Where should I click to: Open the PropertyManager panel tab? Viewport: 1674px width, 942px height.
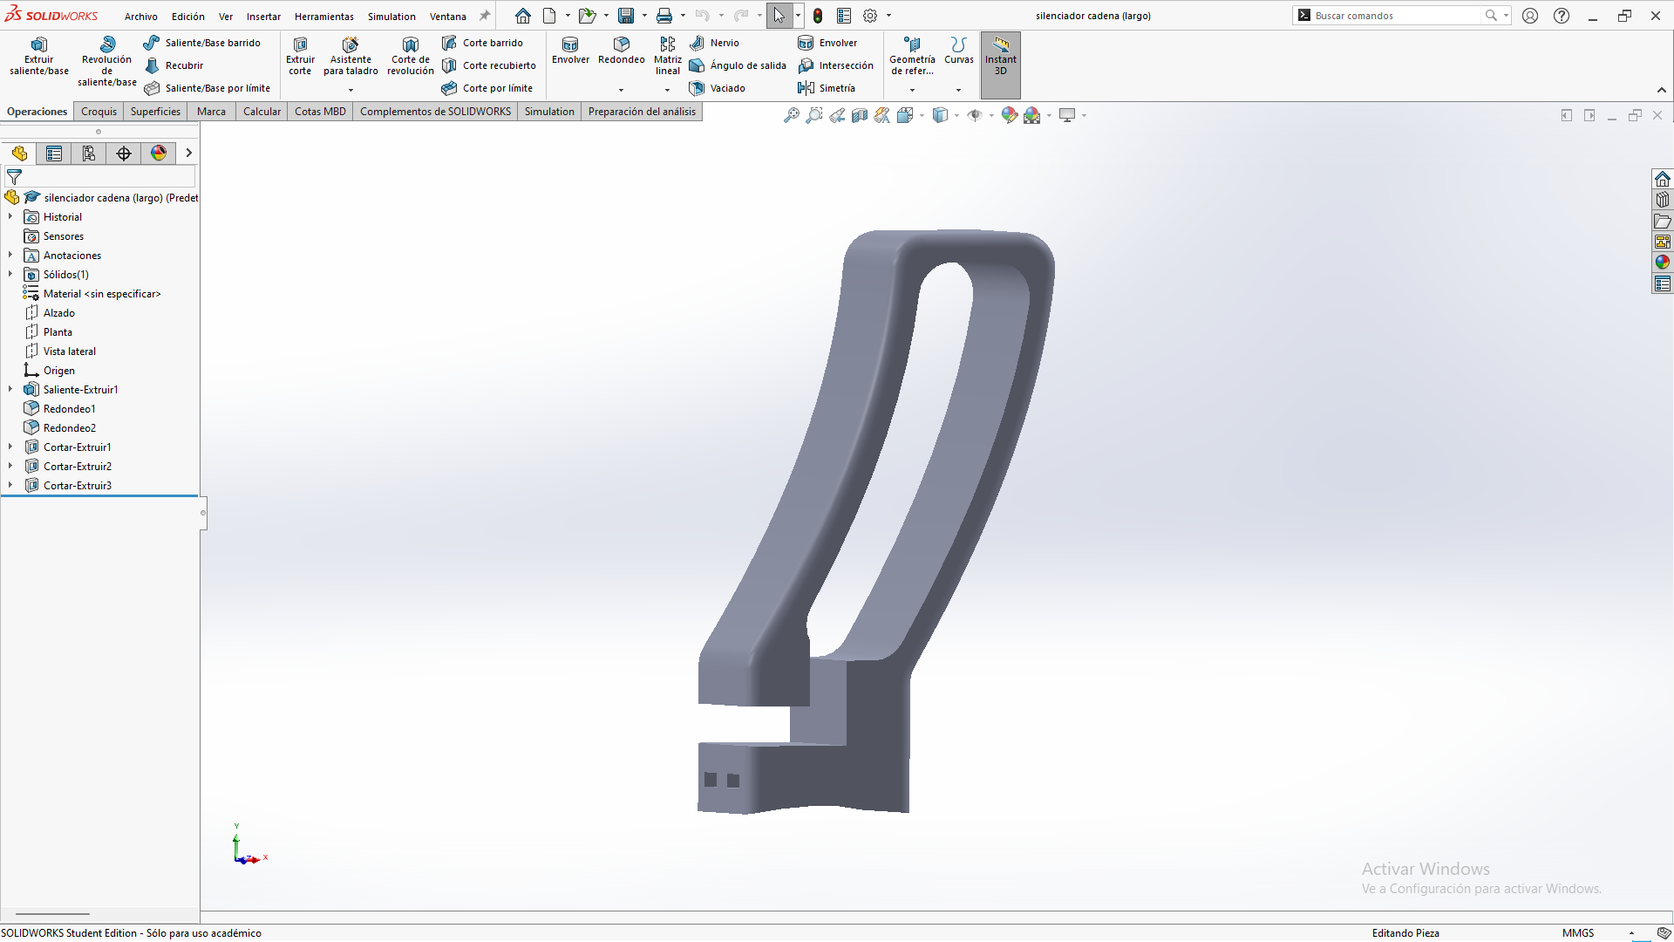54,154
